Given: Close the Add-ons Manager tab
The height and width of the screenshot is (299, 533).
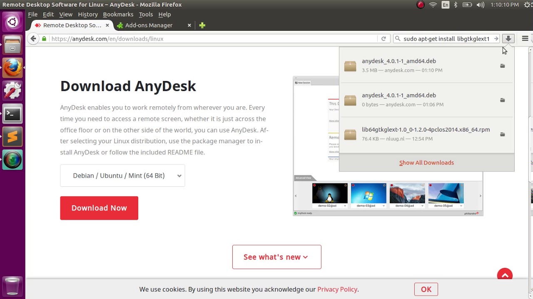Looking at the screenshot, I should (x=189, y=25).
